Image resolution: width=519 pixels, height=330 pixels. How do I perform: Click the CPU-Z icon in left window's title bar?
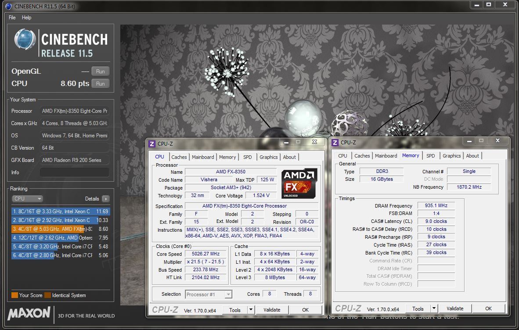click(x=152, y=144)
